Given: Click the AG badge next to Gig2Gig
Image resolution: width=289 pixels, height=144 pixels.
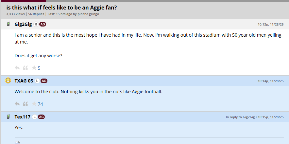Looking at the screenshot, I should click(42, 24).
